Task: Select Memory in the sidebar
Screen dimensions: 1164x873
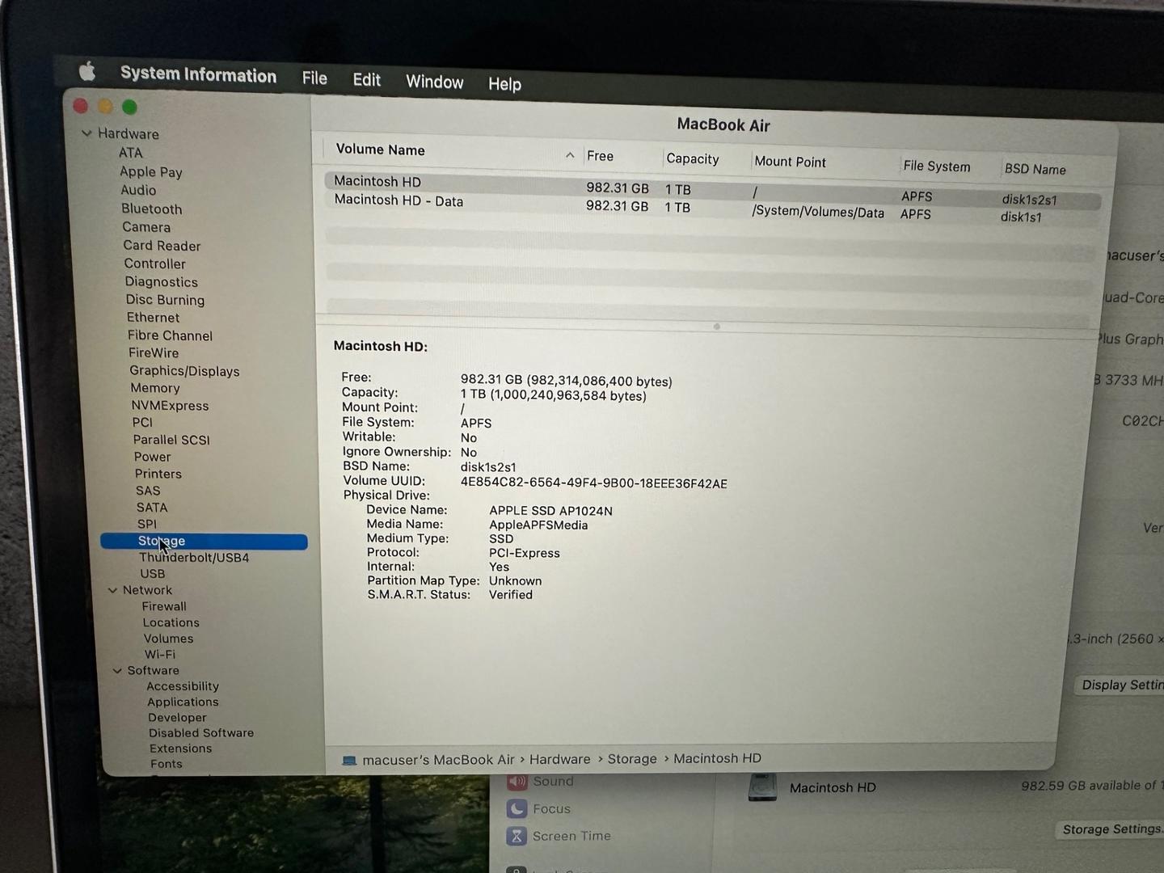Action: (155, 388)
